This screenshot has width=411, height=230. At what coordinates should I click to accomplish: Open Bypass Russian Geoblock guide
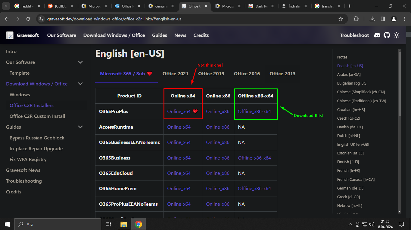tap(37, 138)
